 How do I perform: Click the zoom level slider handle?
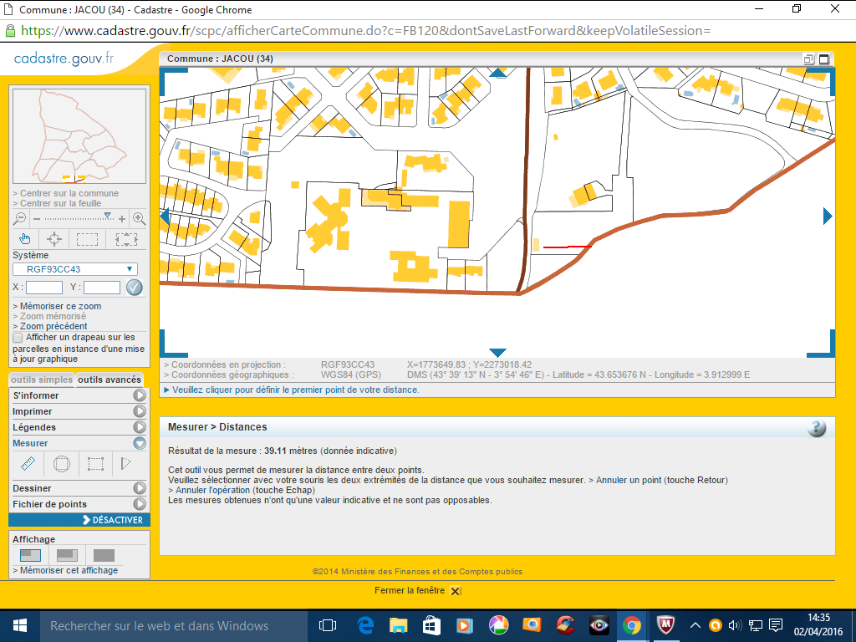107,217
